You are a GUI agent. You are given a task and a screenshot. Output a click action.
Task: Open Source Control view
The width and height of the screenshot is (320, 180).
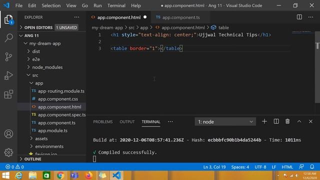point(8,56)
